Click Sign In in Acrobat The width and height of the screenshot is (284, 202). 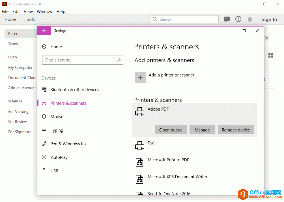pos(269,19)
